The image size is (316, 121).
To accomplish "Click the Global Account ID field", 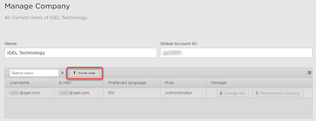I will [236, 53].
